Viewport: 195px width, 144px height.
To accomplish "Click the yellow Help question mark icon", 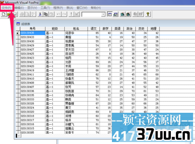I will click(148, 14).
